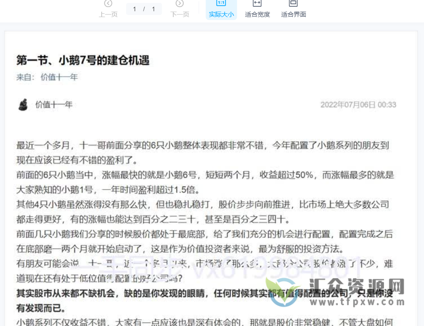
Task: Click the 实际大小 label
Action: point(221,15)
